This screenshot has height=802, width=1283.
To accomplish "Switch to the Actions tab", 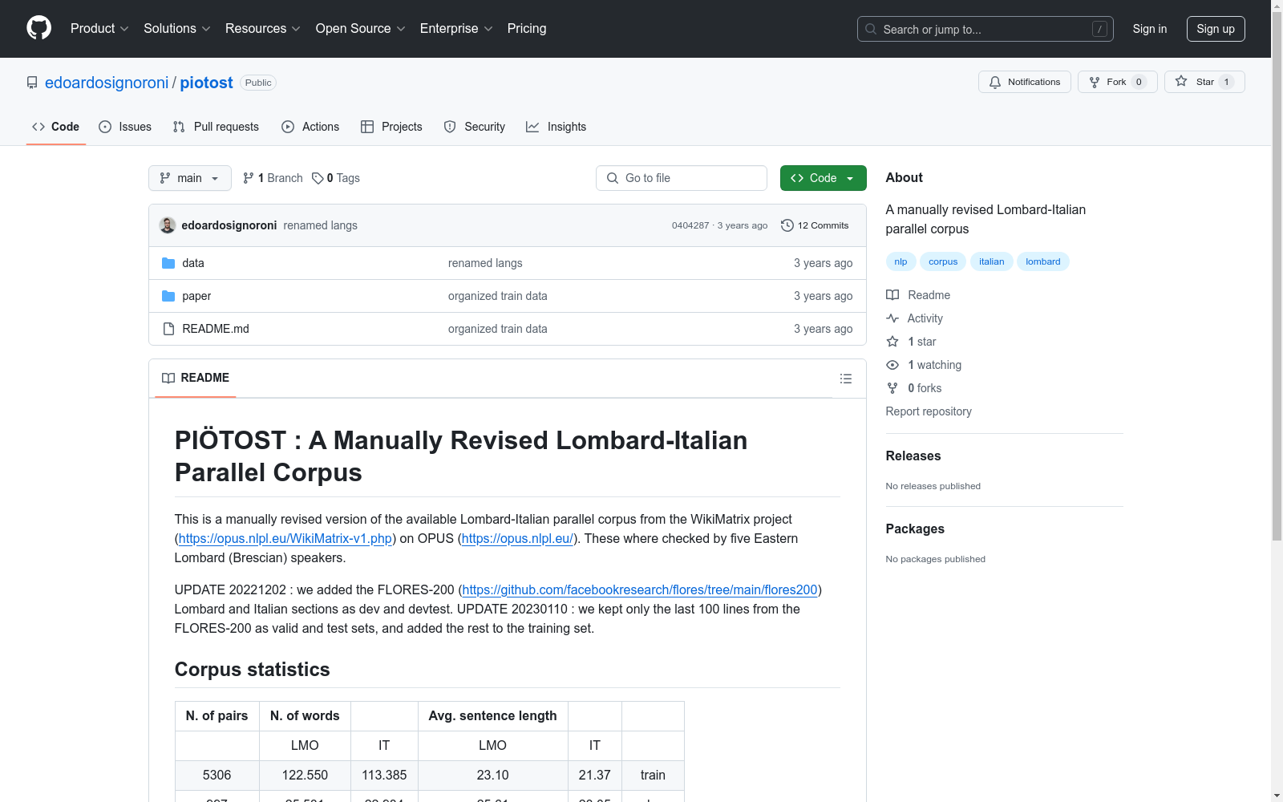I will (310, 127).
